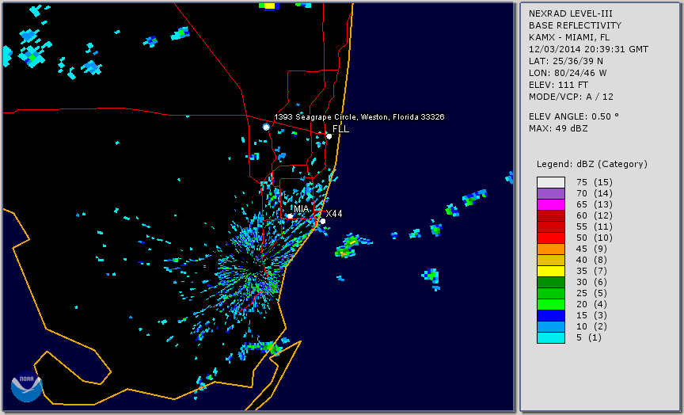Select the 10 dBZ light blue swatch
The height and width of the screenshot is (415, 684).
pos(551,326)
